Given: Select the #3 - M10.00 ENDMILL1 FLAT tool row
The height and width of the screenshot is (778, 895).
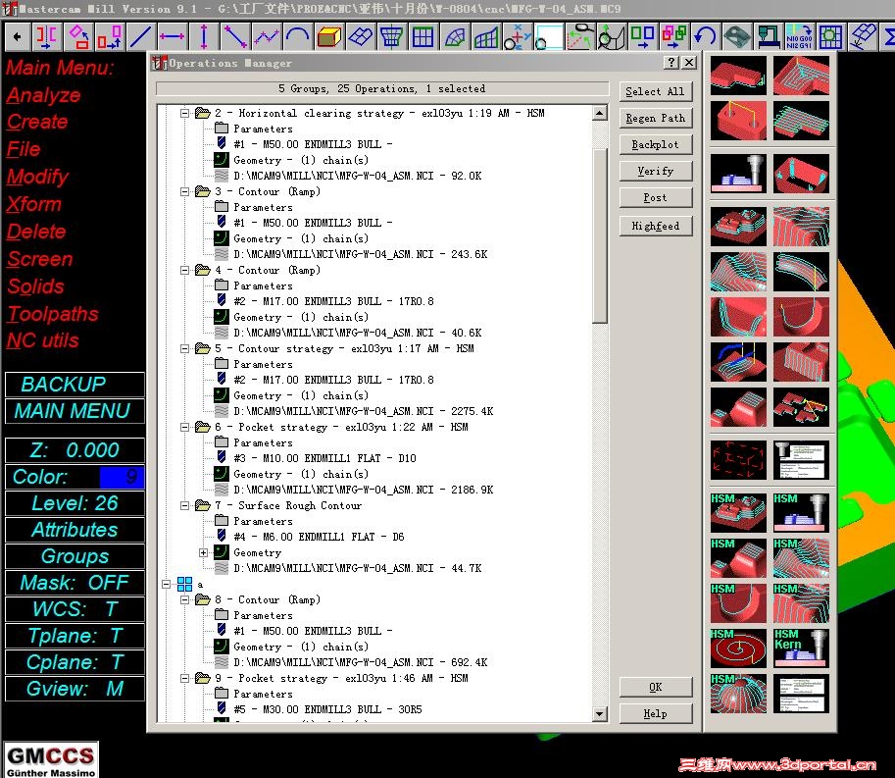Looking at the screenshot, I should tap(324, 458).
